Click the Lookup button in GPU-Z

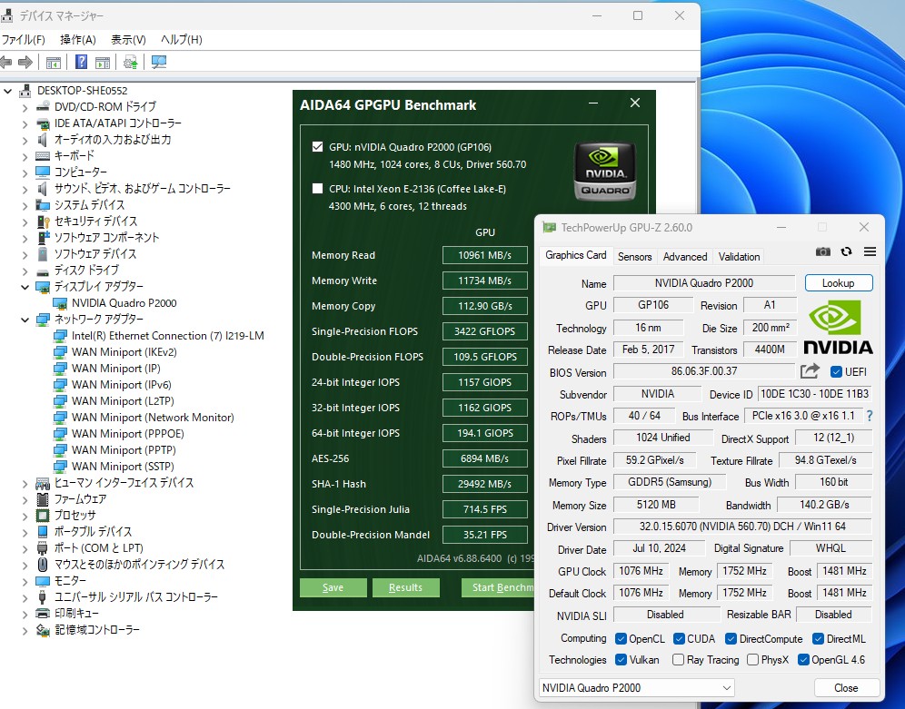(838, 283)
